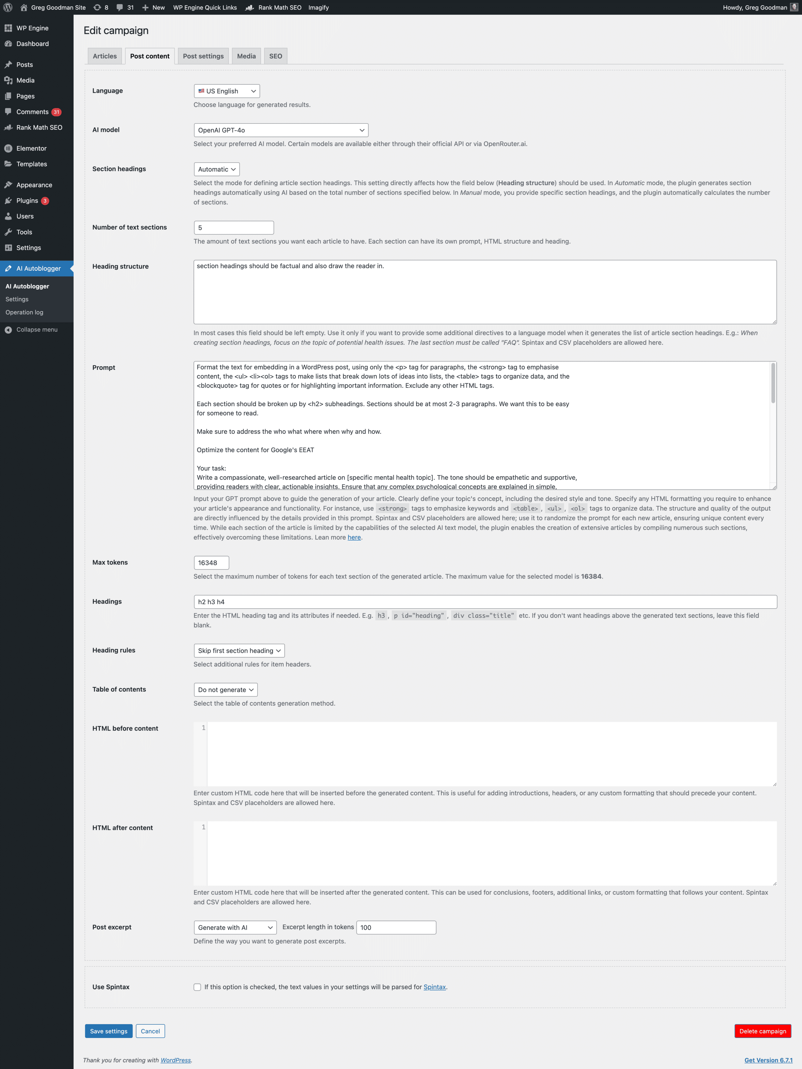
Task: Open the SEO tab
Action: (x=275, y=55)
